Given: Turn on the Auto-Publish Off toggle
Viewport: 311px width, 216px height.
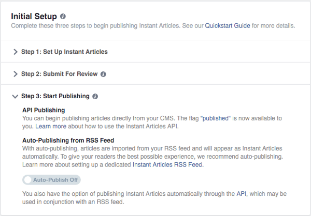Looking at the screenshot, I should tap(51, 180).
